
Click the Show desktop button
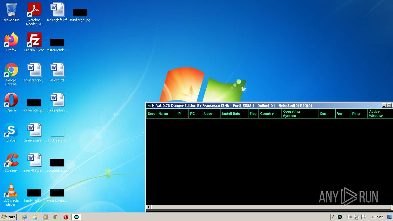coord(389,217)
